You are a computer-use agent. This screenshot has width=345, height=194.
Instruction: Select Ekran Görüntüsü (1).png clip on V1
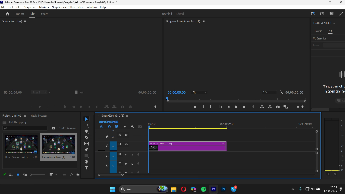(187, 146)
